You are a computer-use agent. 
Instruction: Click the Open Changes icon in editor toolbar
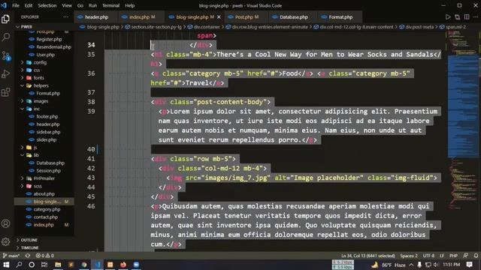[x=458, y=17]
